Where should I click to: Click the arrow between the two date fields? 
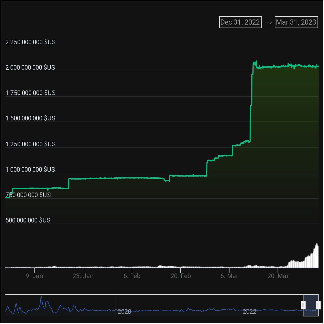click(x=268, y=22)
